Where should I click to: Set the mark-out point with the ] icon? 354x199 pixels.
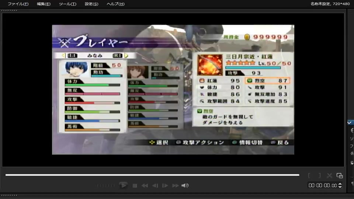[319, 175]
